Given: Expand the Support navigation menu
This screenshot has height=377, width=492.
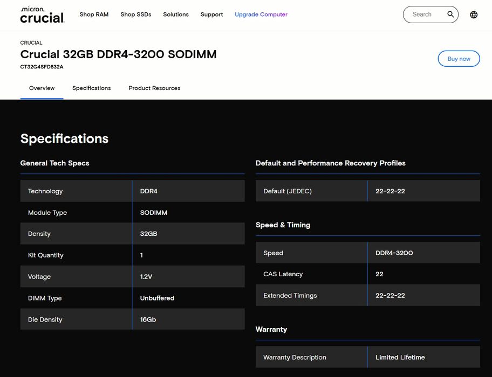Looking at the screenshot, I should pos(211,15).
